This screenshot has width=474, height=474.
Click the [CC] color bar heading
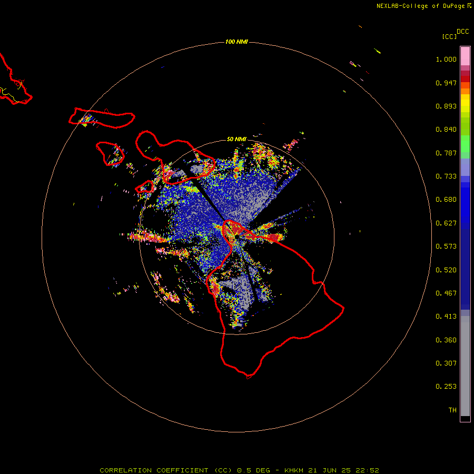[449, 36]
